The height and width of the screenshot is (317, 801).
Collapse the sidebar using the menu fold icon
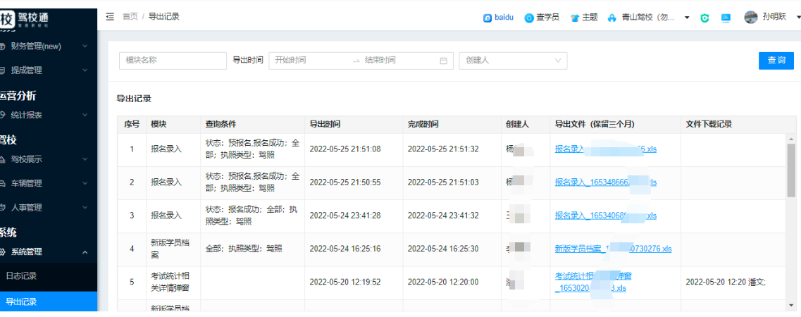click(110, 17)
